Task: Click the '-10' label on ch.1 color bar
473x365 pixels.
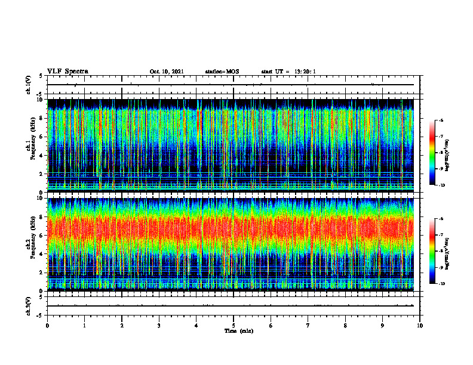Action: (441, 185)
